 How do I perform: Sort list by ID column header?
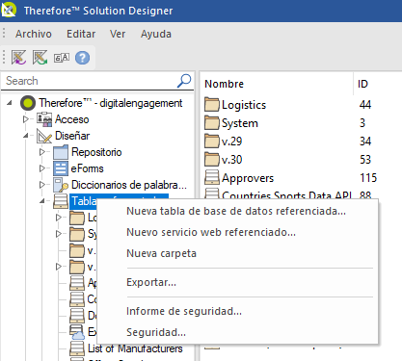[378, 84]
